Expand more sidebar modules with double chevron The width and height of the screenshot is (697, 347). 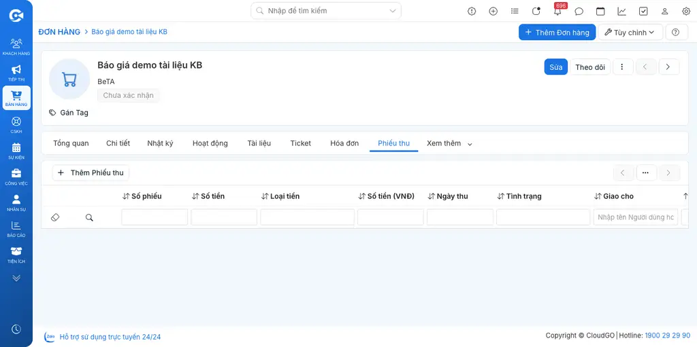16,278
